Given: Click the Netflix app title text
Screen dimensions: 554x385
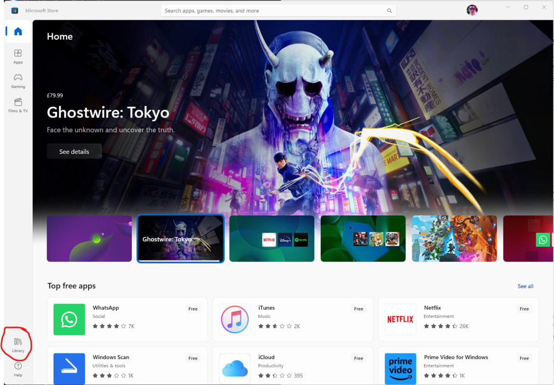Looking at the screenshot, I should pos(433,308).
